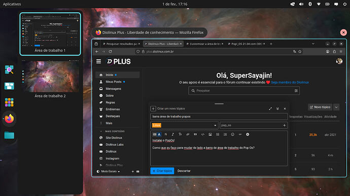Insert hyperlink using composer link icon
Image resolution: width=350 pixels, height=196 pixels.
(x=188, y=134)
